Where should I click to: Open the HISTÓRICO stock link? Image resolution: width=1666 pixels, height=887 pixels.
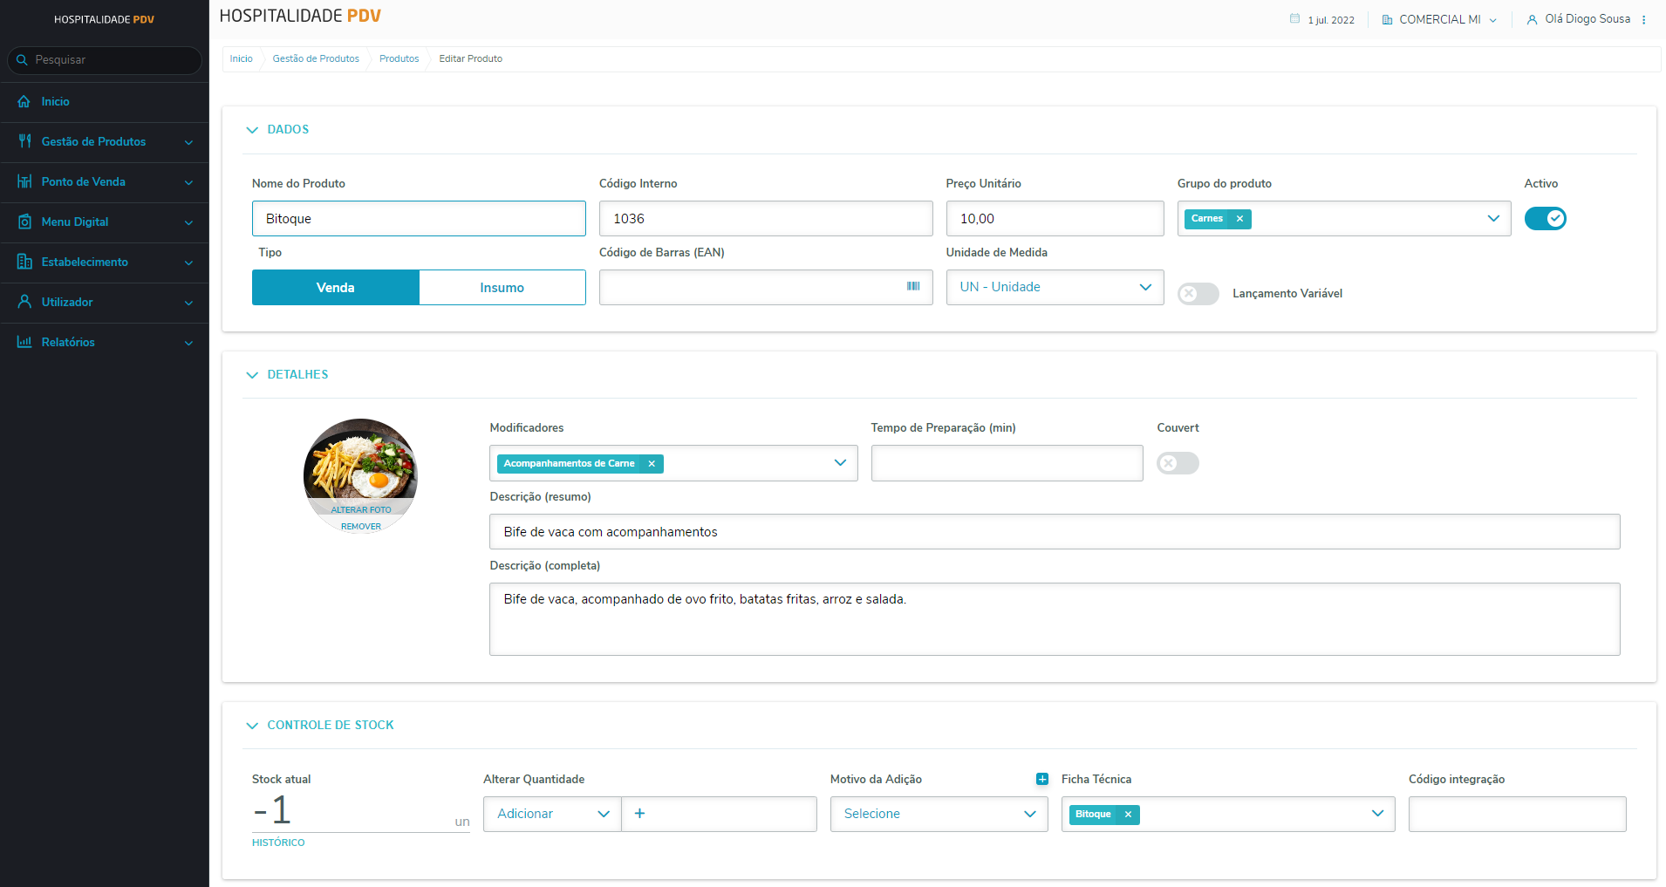pyautogui.click(x=278, y=843)
